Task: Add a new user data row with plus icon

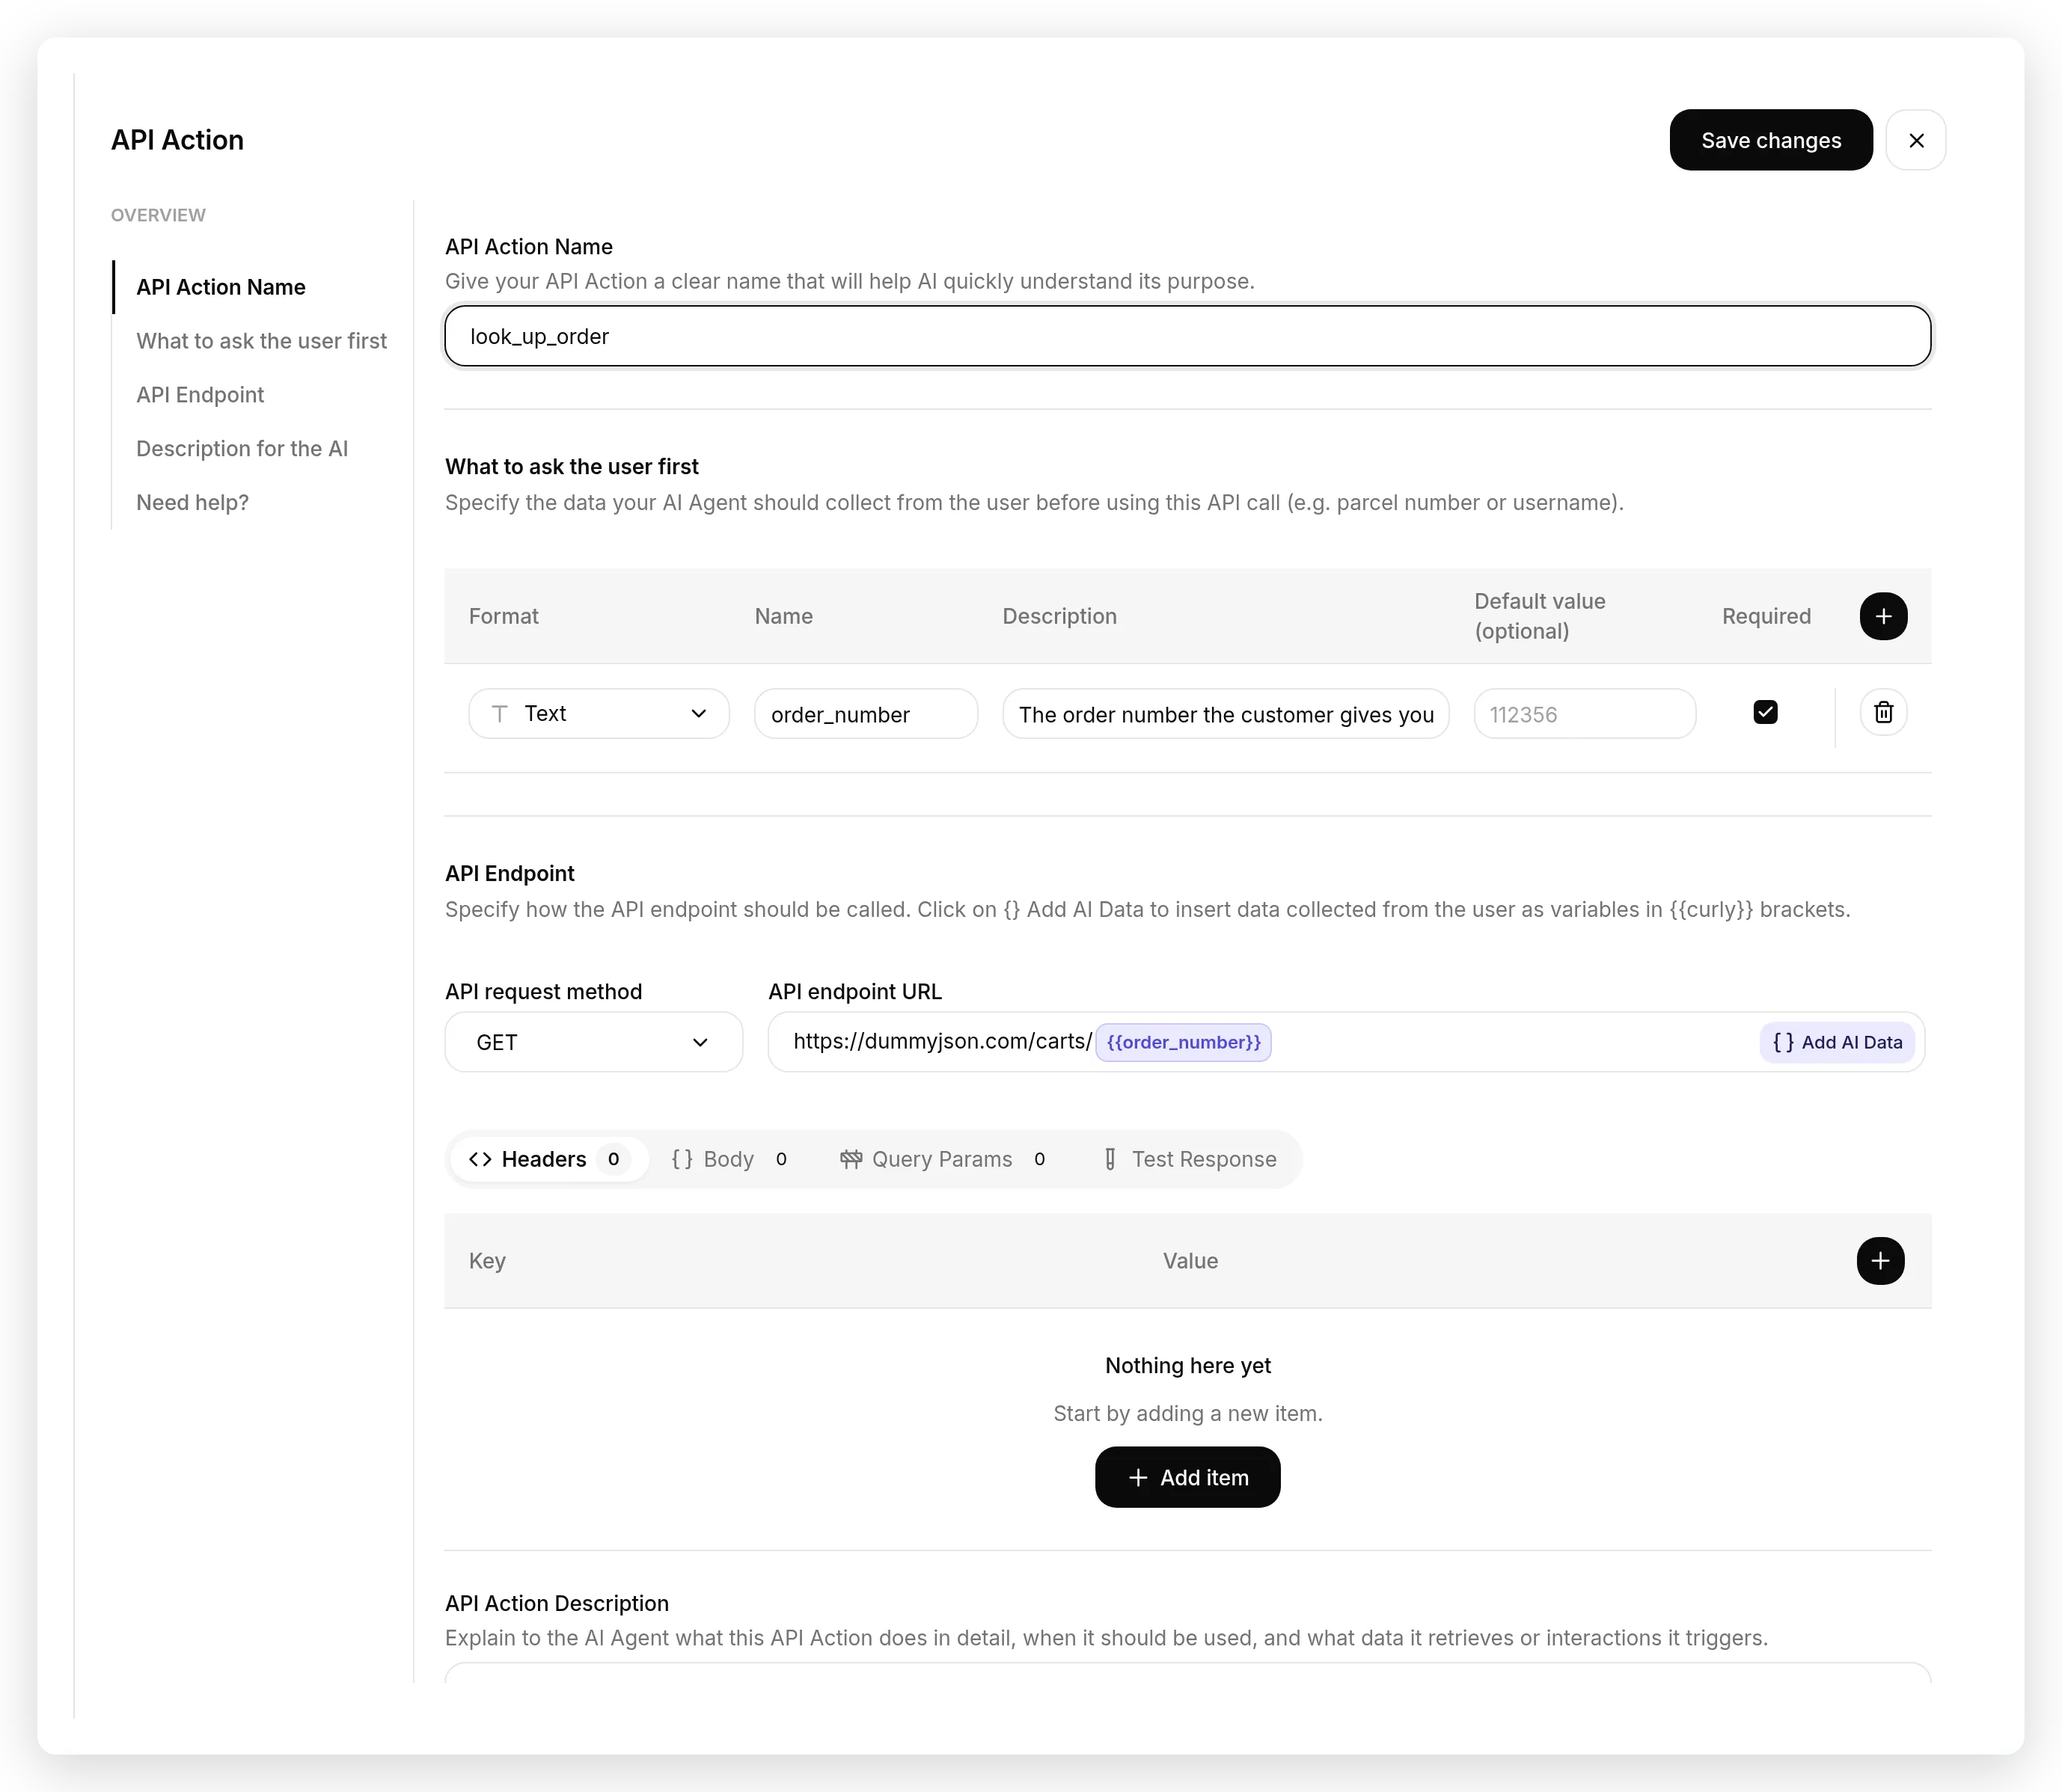Action: tap(1883, 616)
